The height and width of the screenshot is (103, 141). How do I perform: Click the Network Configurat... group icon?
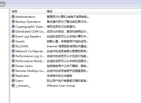(x=13, y=51)
